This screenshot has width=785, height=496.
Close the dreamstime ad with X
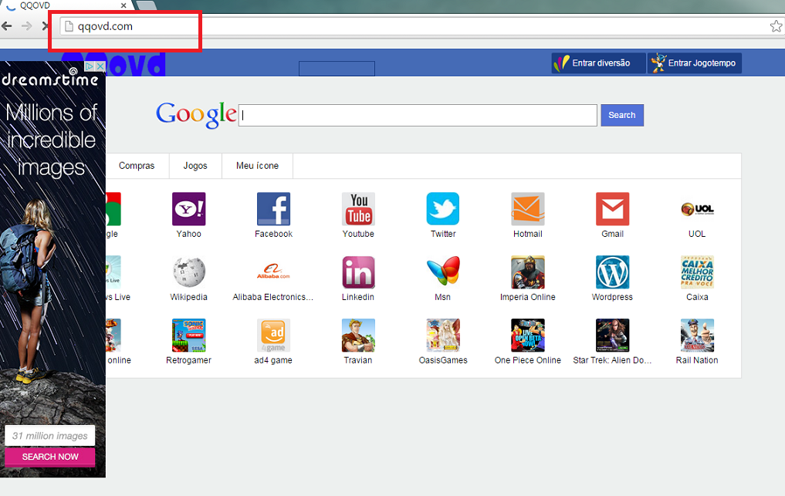click(100, 67)
